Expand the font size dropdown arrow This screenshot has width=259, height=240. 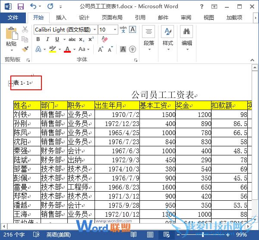point(115,30)
